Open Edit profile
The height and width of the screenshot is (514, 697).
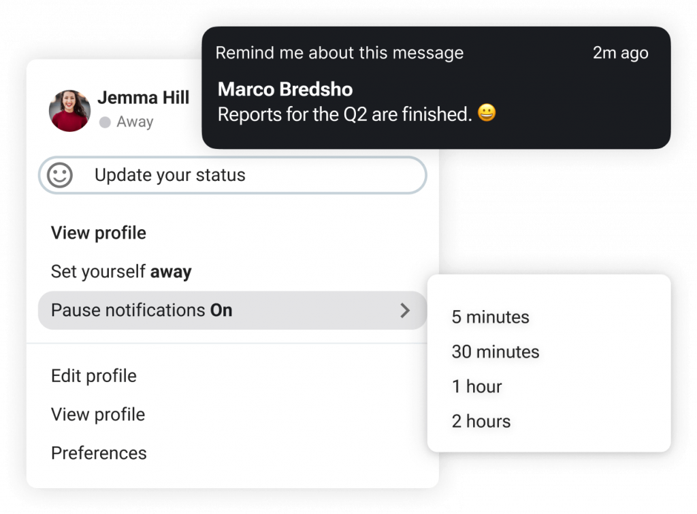[94, 376]
